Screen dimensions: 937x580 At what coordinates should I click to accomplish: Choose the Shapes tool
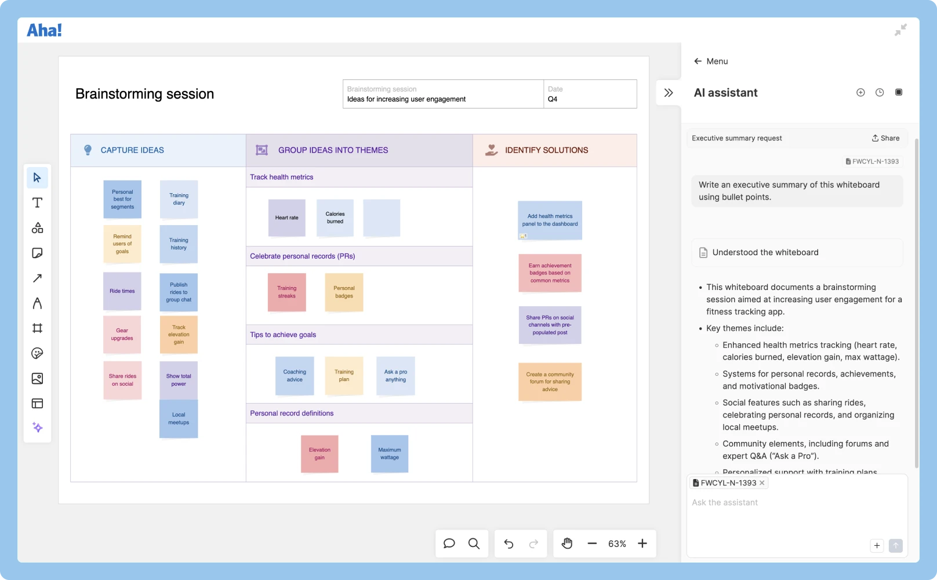coord(37,228)
